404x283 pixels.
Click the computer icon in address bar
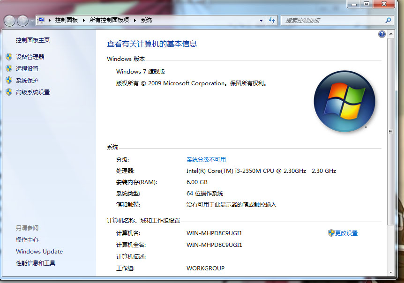click(41, 21)
